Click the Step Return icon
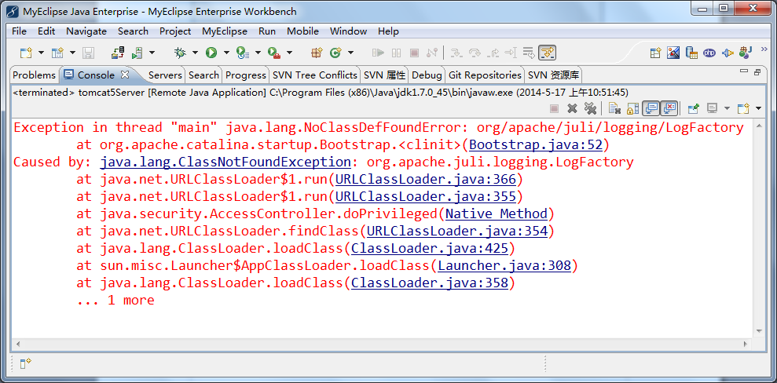The width and height of the screenshot is (777, 383). (x=493, y=53)
